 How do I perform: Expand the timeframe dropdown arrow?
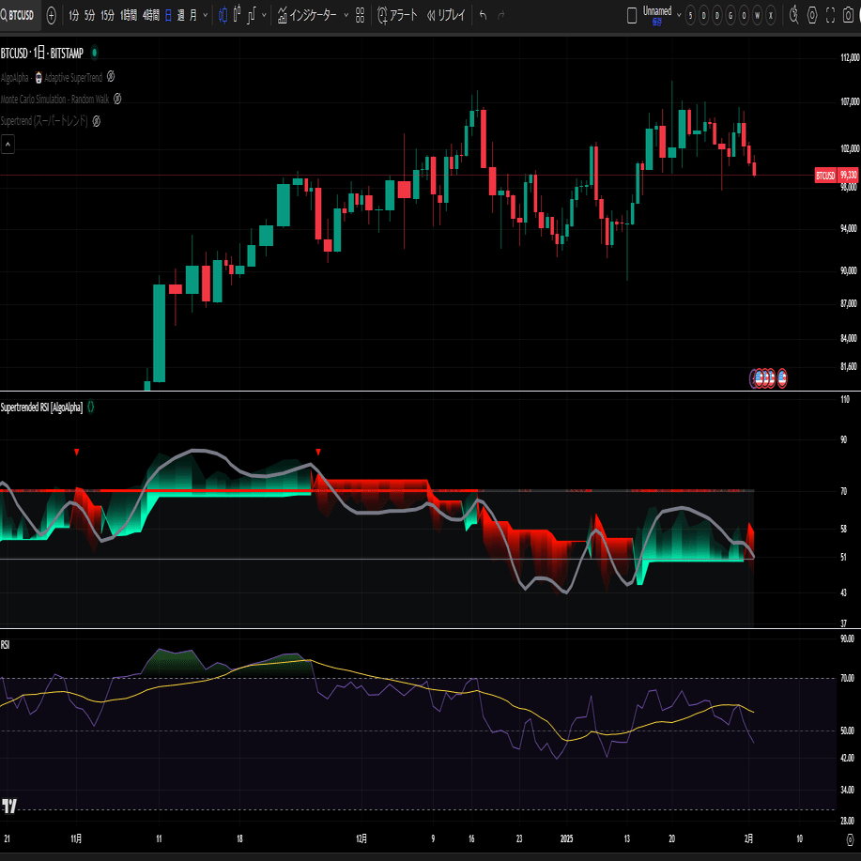coord(206,15)
